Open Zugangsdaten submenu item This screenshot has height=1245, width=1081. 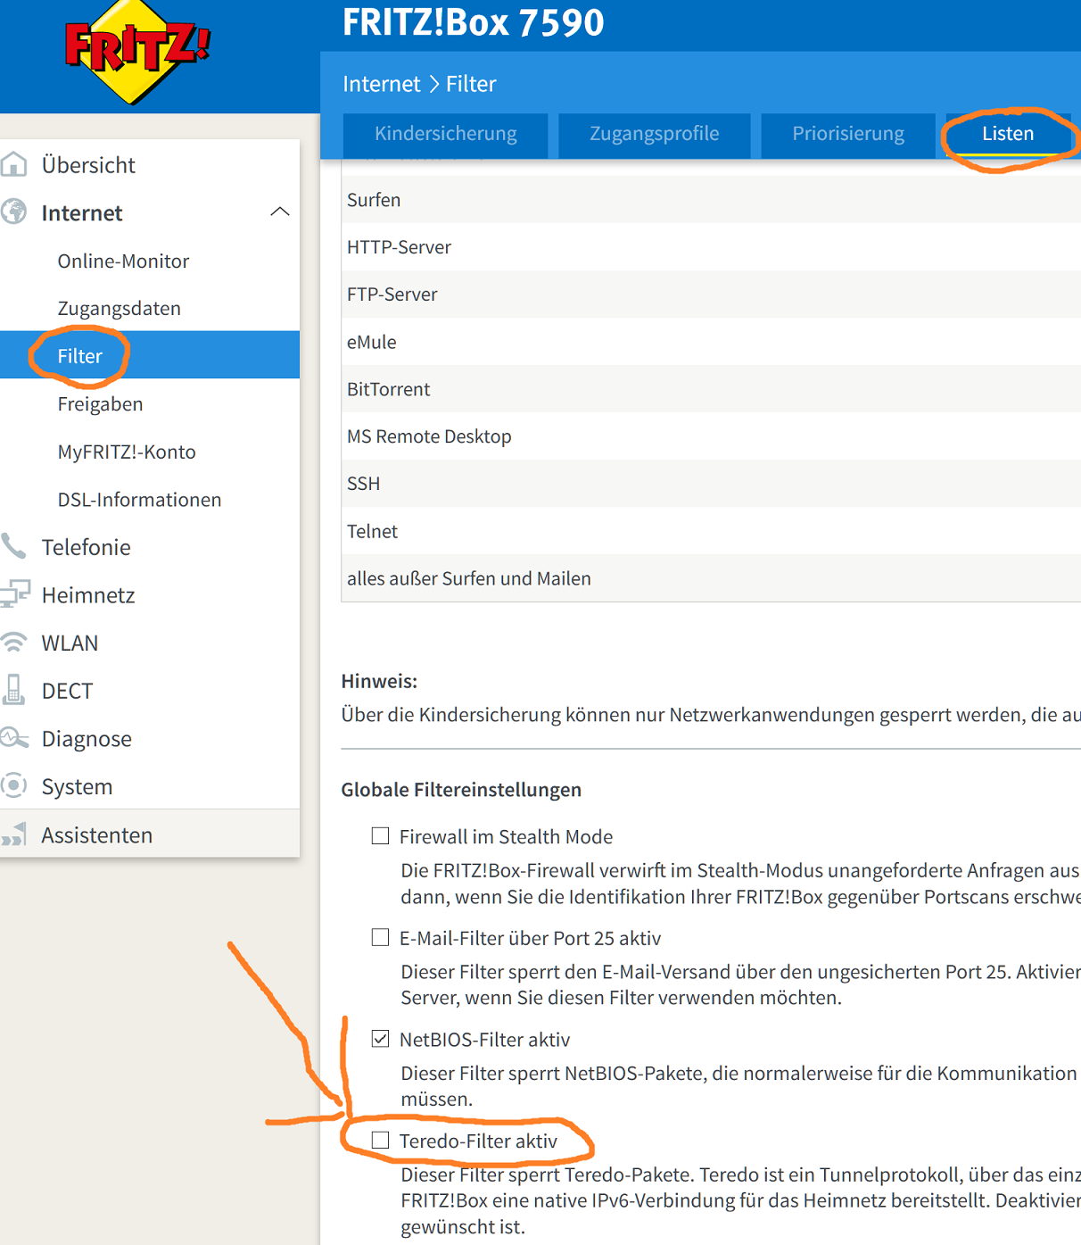[x=119, y=309]
